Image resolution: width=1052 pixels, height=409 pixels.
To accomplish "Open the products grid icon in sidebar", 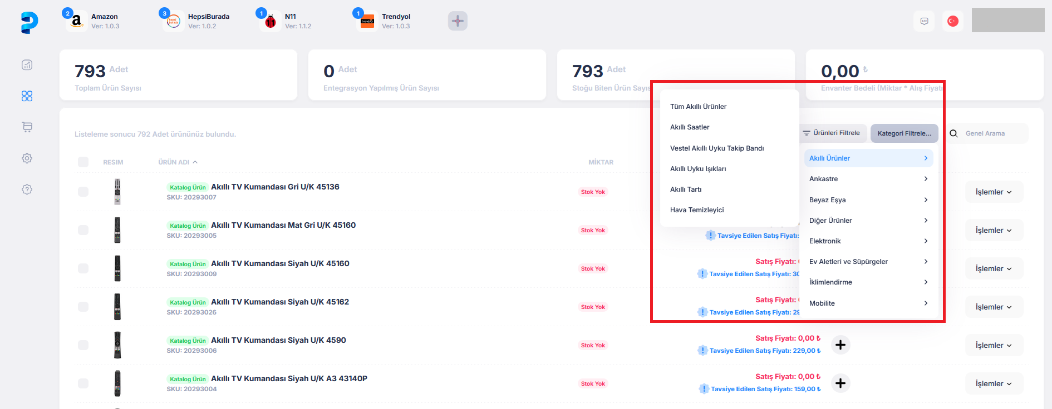I will coord(27,96).
